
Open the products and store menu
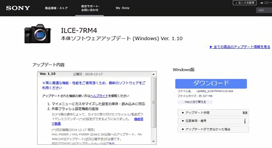click(x=56, y=8)
